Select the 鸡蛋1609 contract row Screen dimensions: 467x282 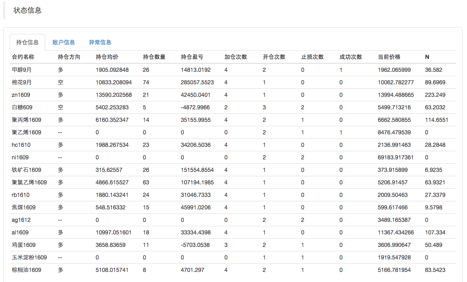point(233,245)
